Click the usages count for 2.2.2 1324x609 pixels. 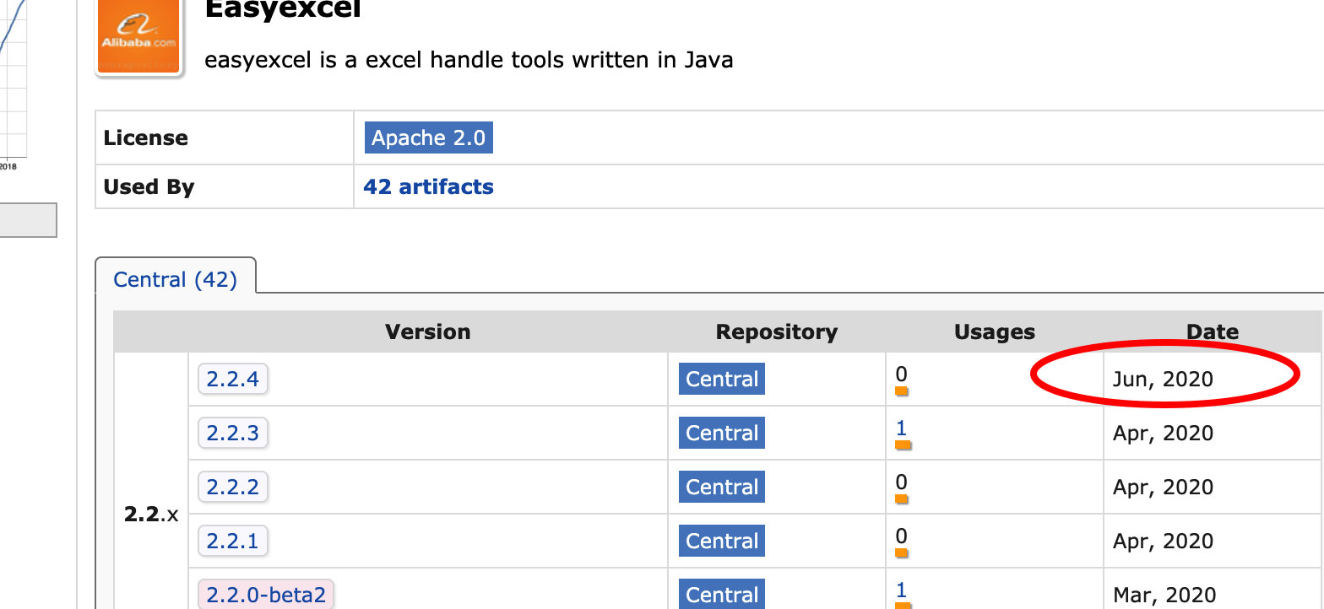point(901,482)
